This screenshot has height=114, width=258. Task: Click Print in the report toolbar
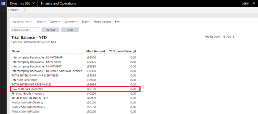(118, 22)
